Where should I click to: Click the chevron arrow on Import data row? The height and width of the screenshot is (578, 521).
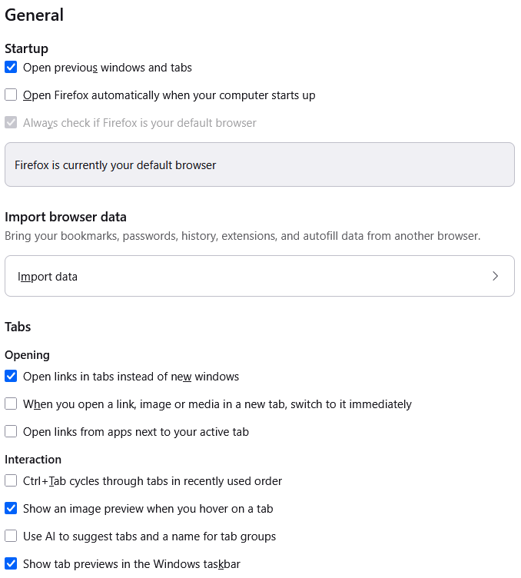click(495, 277)
